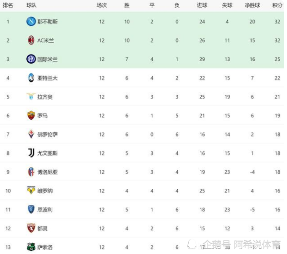Select the Bologna team crest
287x254 pixels.
[31, 172]
